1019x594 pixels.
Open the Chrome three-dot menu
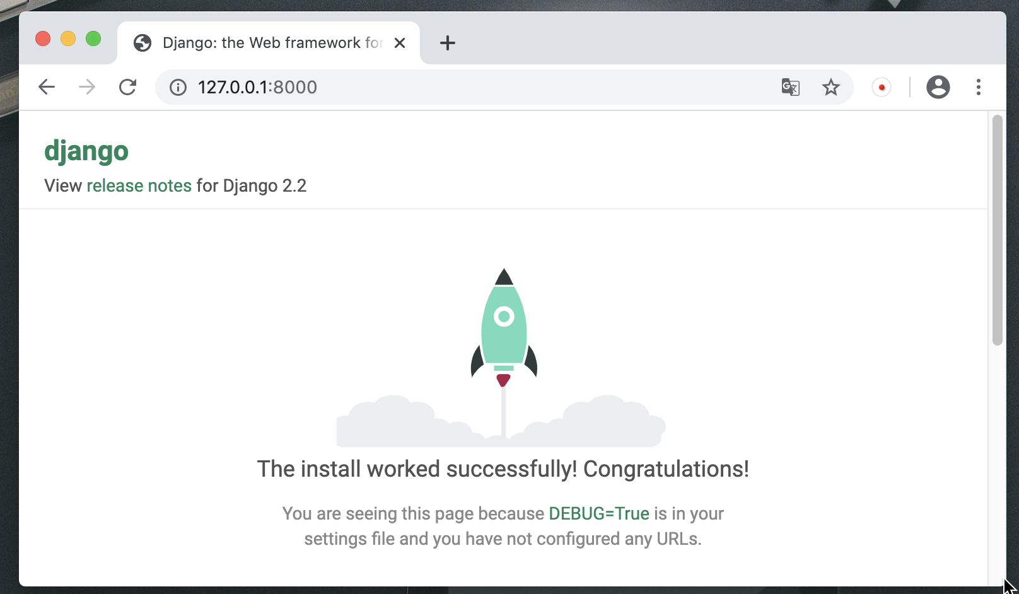(x=979, y=87)
